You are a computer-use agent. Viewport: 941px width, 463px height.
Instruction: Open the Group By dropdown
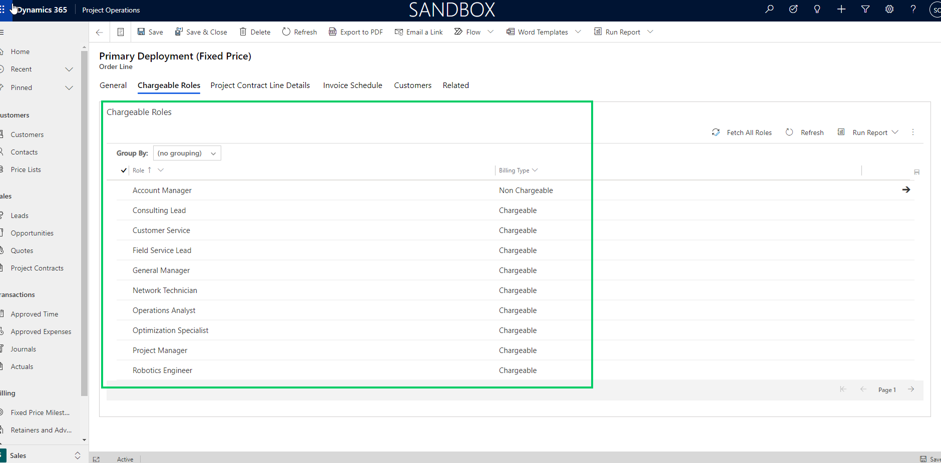tap(187, 153)
